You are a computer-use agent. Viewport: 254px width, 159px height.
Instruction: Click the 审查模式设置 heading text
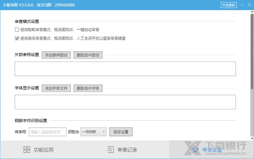[x=27, y=22]
